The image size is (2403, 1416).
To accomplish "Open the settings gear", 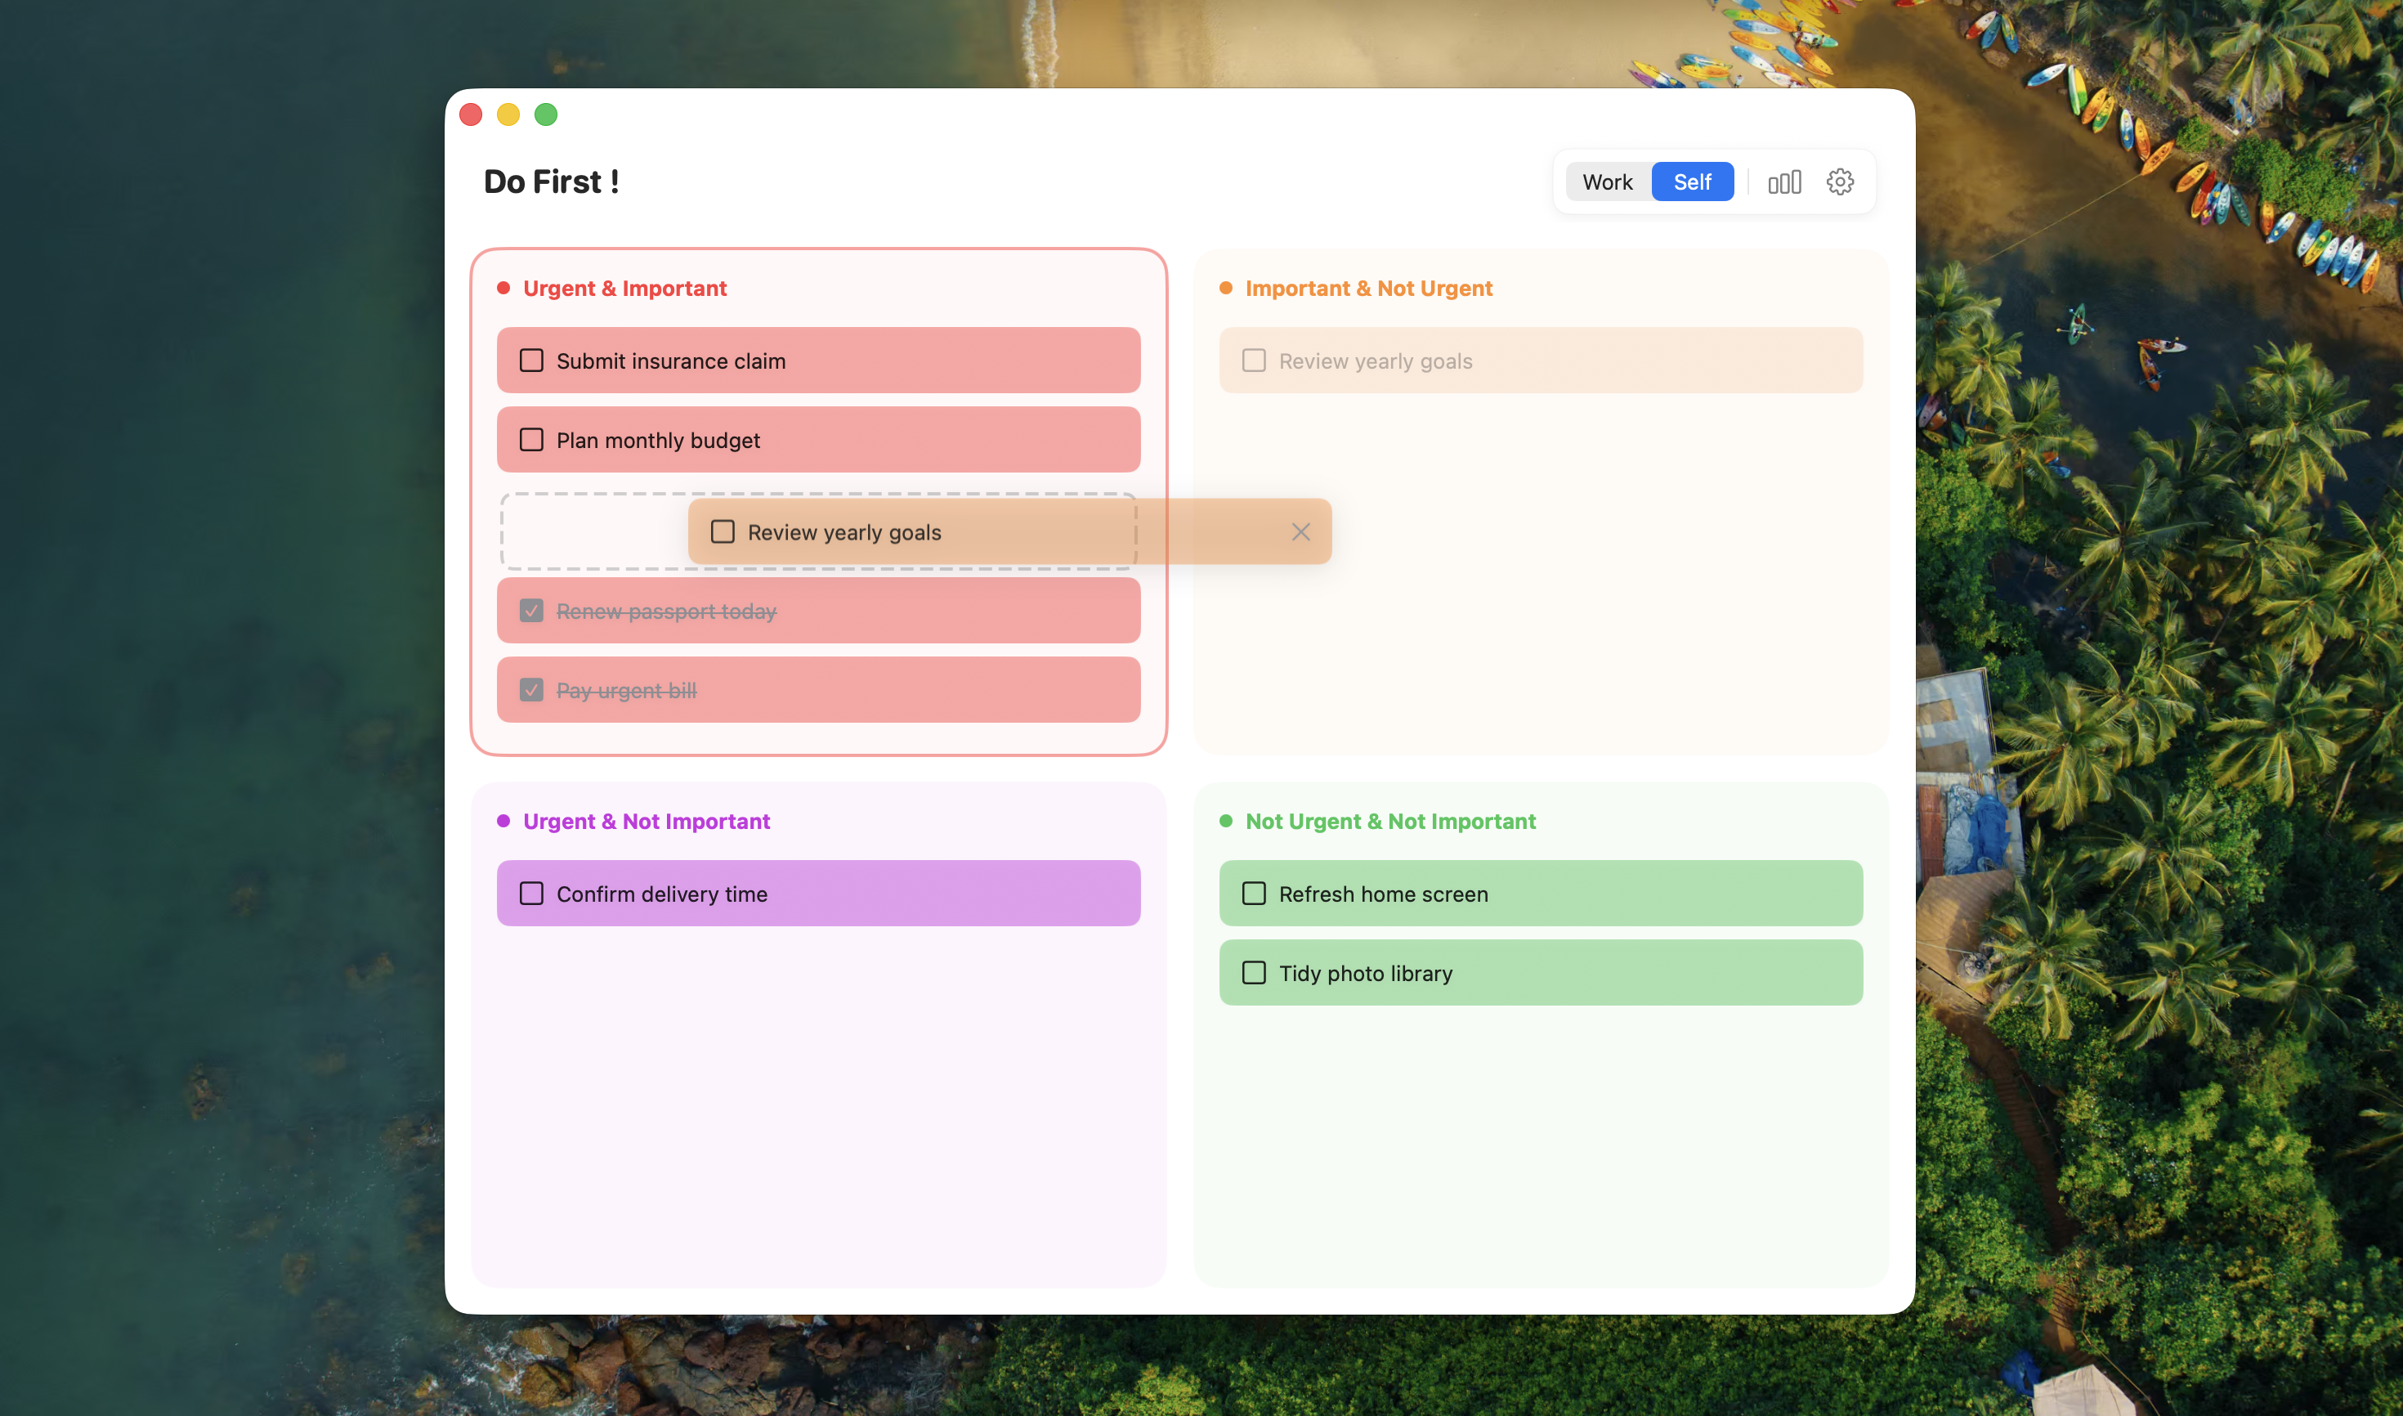I will point(1839,181).
